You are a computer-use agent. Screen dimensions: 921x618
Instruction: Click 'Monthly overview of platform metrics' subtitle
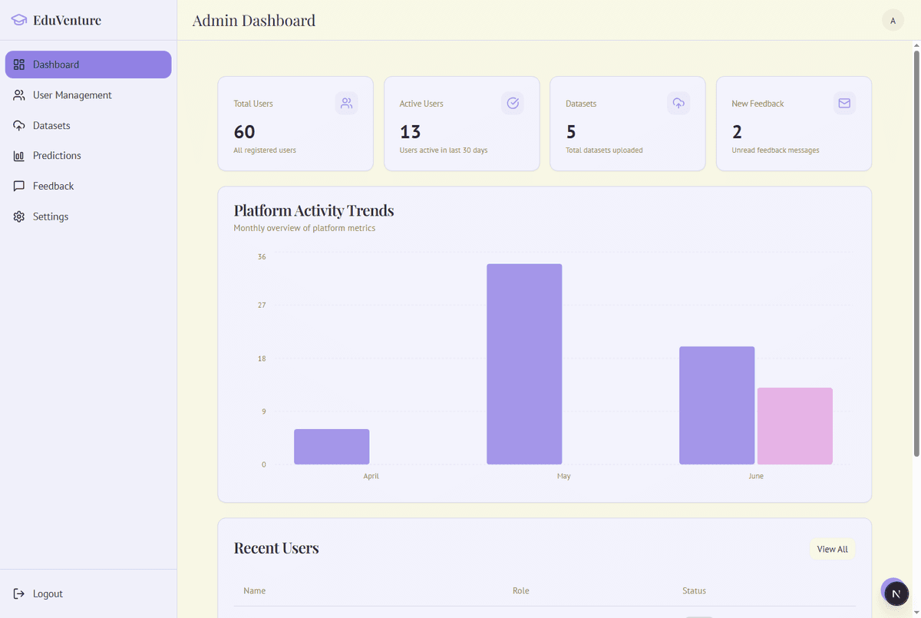click(x=305, y=228)
